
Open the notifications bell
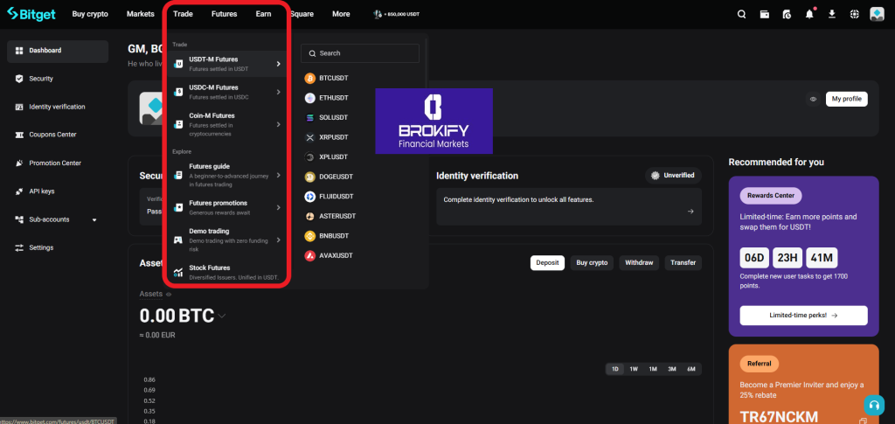(x=809, y=14)
